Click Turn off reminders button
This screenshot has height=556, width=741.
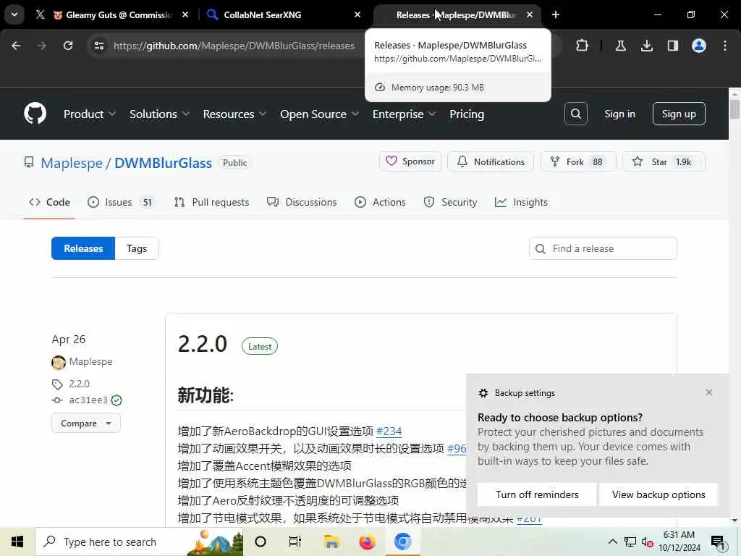tap(537, 494)
